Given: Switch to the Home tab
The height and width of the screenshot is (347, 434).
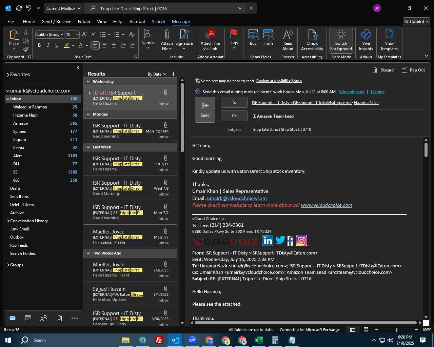Looking at the screenshot, I should 29,21.
